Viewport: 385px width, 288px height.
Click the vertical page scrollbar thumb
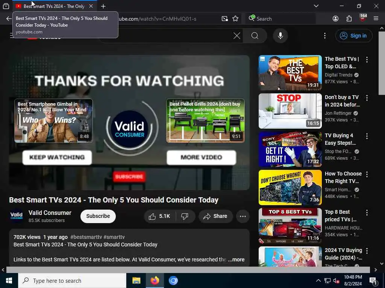(x=382, y=63)
